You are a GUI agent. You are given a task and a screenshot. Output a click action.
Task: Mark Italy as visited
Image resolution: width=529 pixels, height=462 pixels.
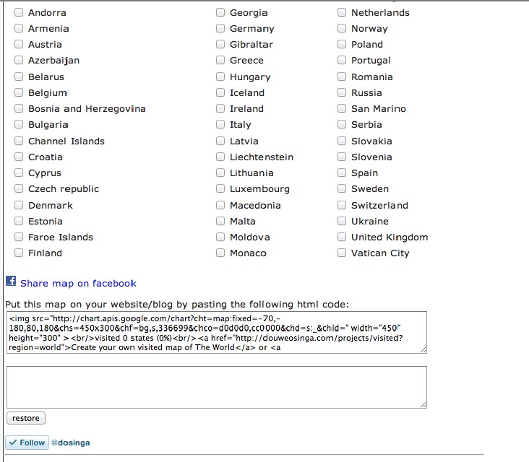(220, 125)
